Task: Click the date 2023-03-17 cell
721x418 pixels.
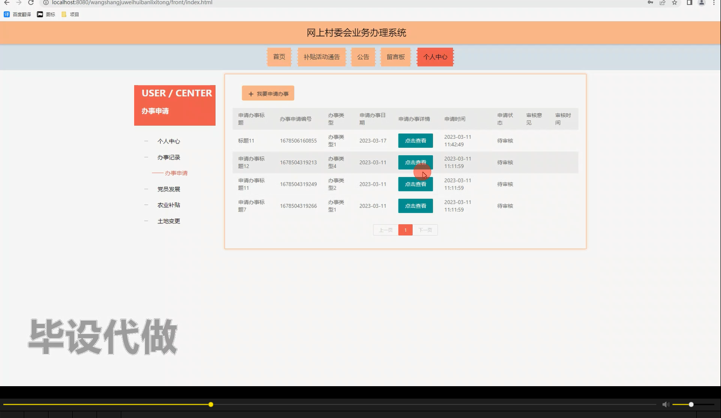Action: pyautogui.click(x=373, y=141)
